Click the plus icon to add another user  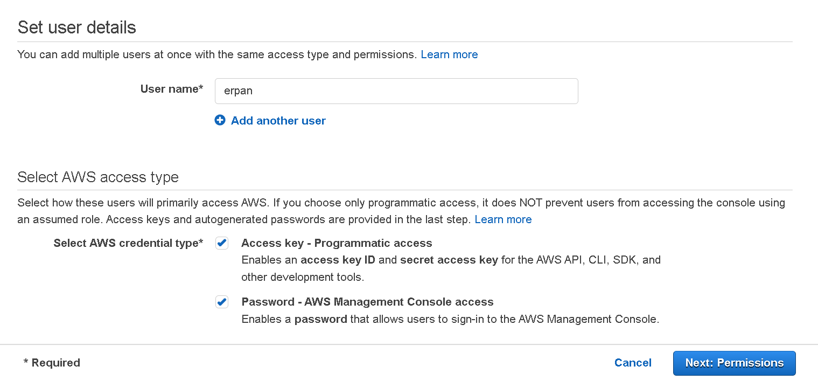click(x=220, y=120)
